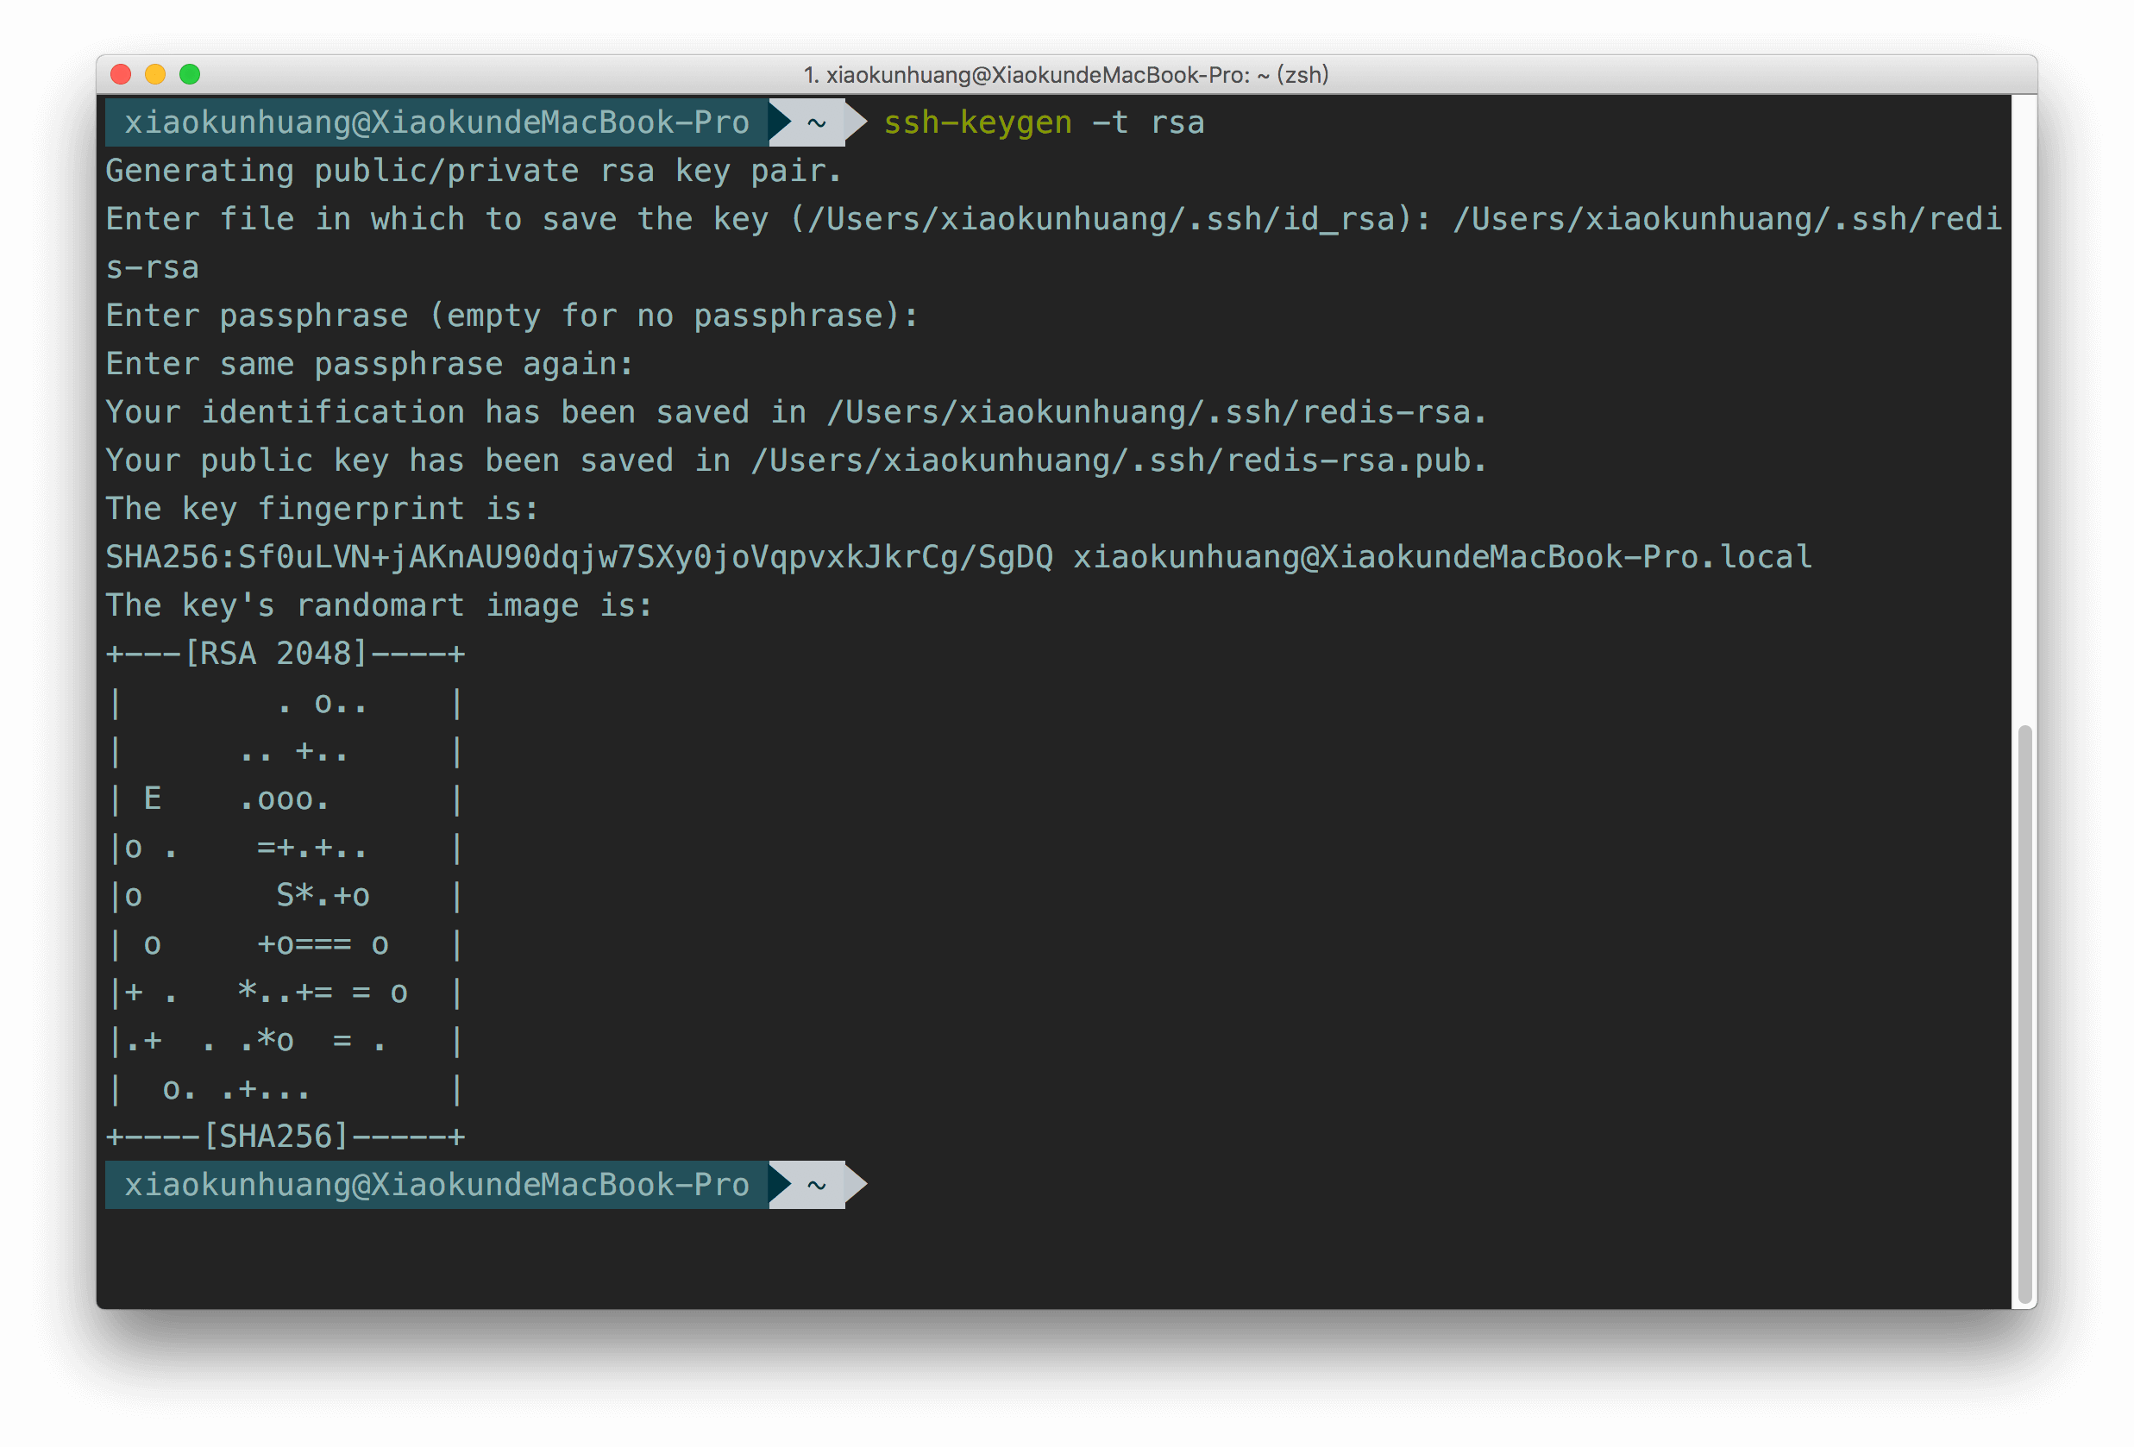This screenshot has height=1447, width=2134.
Task: Click the wrapped 's-rsa' line
Action: 153,267
